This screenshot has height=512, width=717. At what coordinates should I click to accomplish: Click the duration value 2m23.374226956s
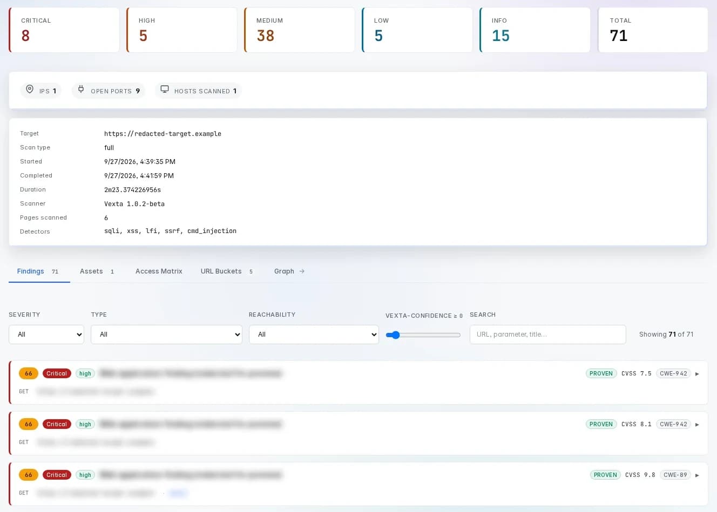(x=132, y=190)
